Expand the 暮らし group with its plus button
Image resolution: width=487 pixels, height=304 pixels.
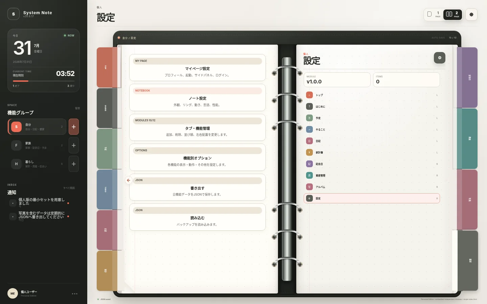coord(74,164)
